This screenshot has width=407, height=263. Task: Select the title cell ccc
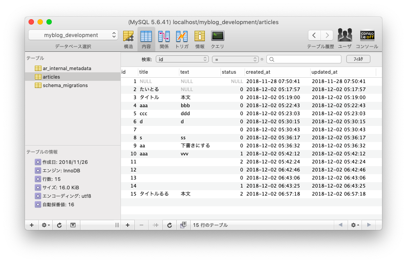(144, 113)
